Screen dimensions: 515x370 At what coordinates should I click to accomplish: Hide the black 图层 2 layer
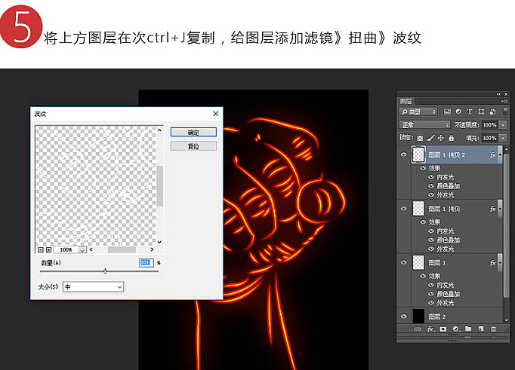point(404,316)
